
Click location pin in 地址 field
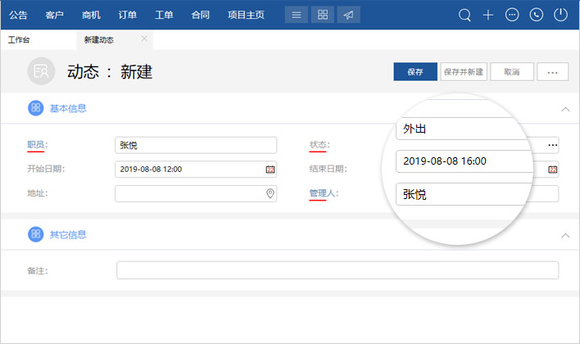[x=270, y=194]
